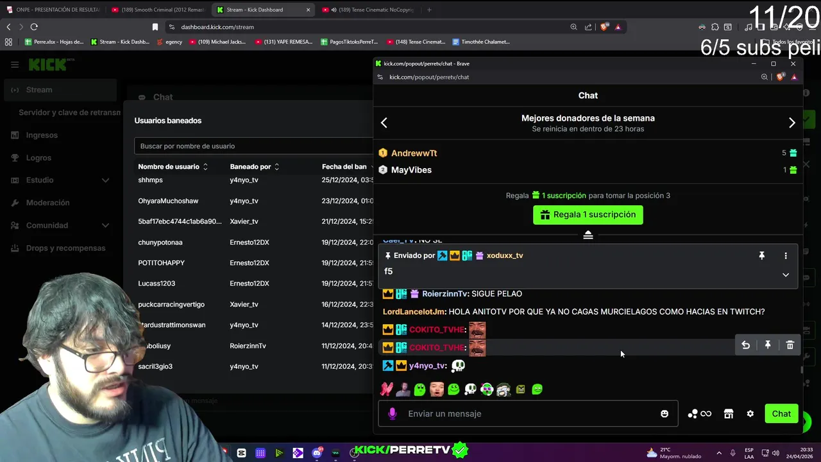The image size is (821, 462).
Task: Click username y4nyo_tv in chat
Action: 427,366
